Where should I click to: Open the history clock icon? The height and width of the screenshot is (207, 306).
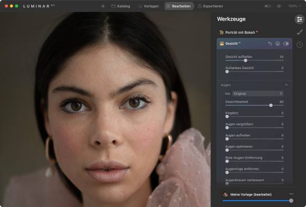tap(300, 45)
